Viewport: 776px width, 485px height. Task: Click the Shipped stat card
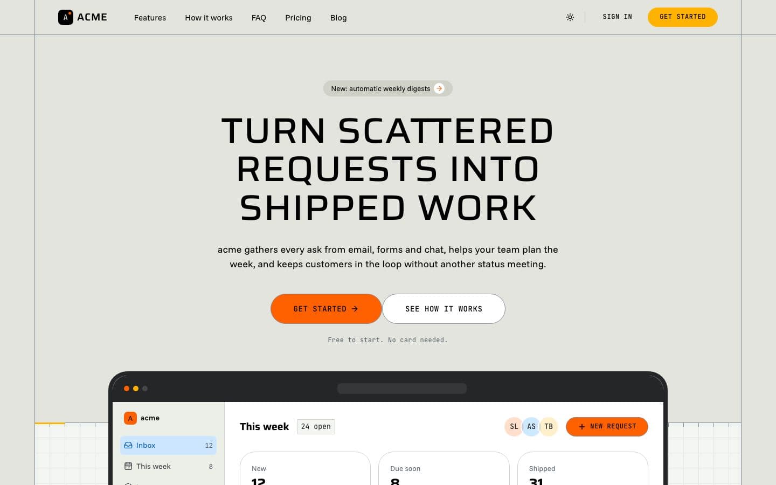(x=583, y=469)
